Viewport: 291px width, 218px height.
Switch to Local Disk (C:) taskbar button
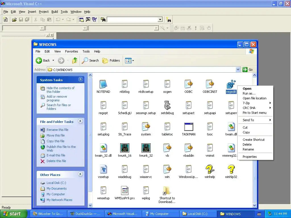198,214
